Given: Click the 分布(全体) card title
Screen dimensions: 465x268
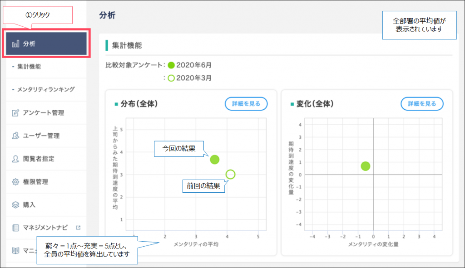Looking at the screenshot, I should click(139, 104).
